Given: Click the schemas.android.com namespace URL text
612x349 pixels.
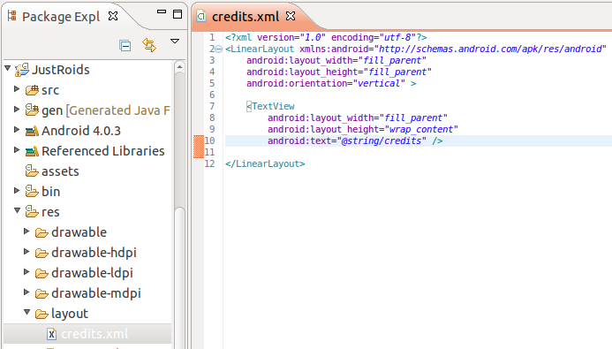Looking at the screenshot, I should pos(490,49).
